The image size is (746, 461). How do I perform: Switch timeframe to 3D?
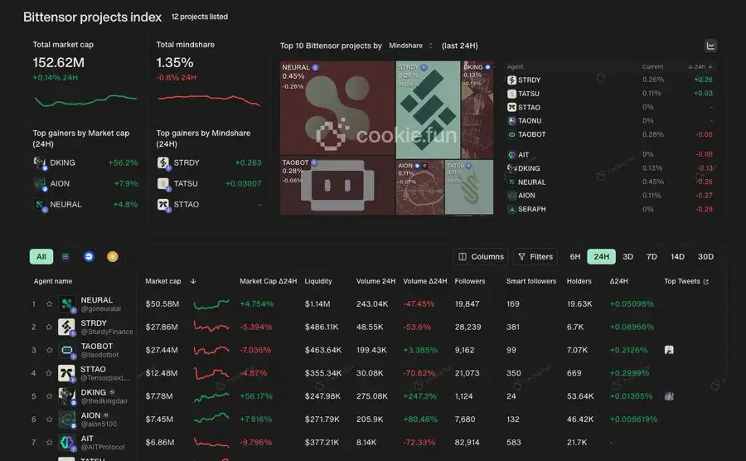pos(627,256)
